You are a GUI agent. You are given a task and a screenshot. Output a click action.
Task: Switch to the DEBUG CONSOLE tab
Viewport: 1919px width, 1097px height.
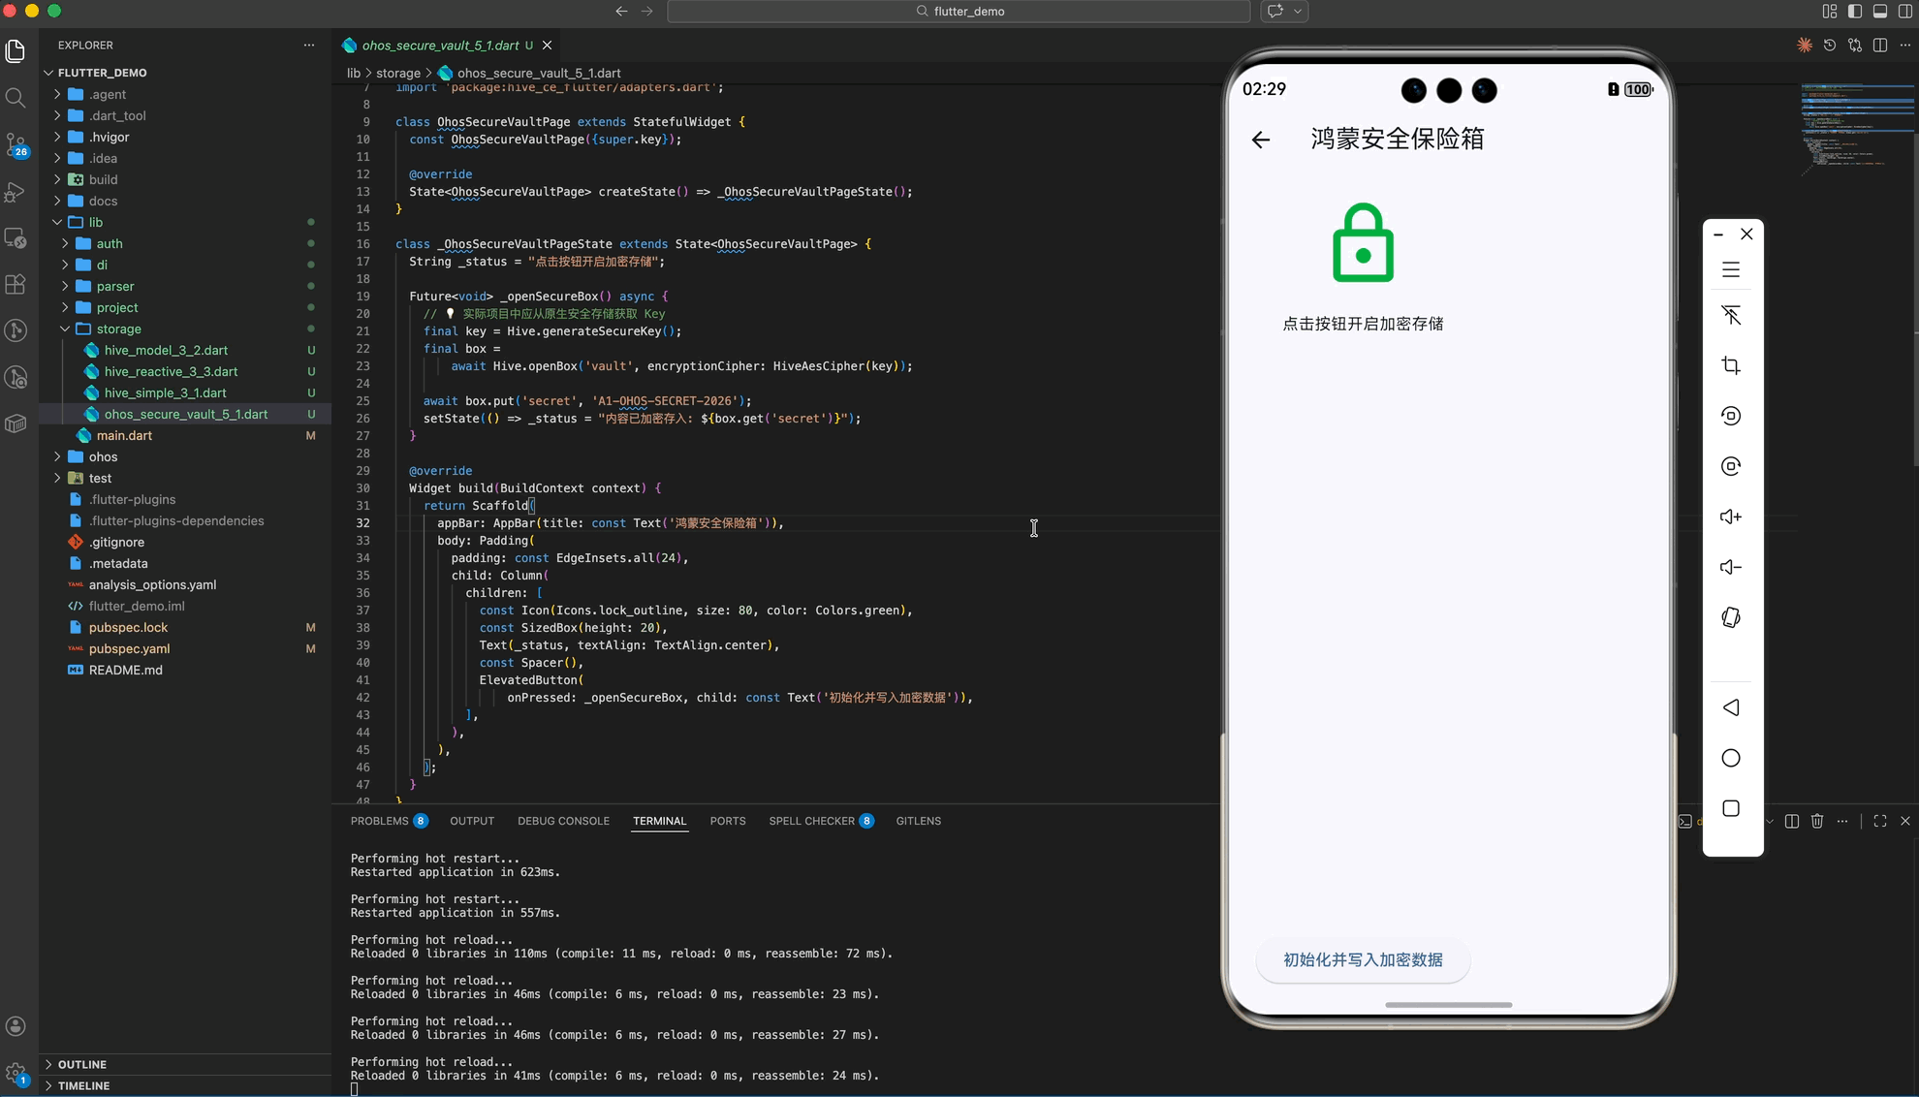pyautogui.click(x=563, y=821)
